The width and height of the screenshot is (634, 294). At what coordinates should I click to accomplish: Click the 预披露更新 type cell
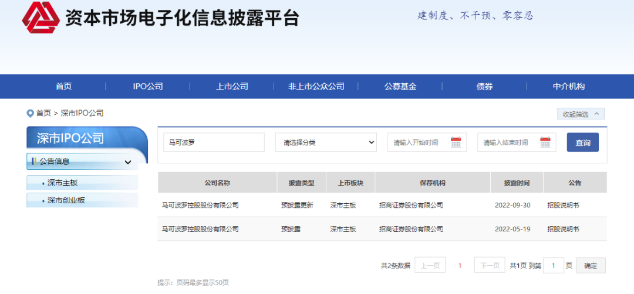[297, 206]
